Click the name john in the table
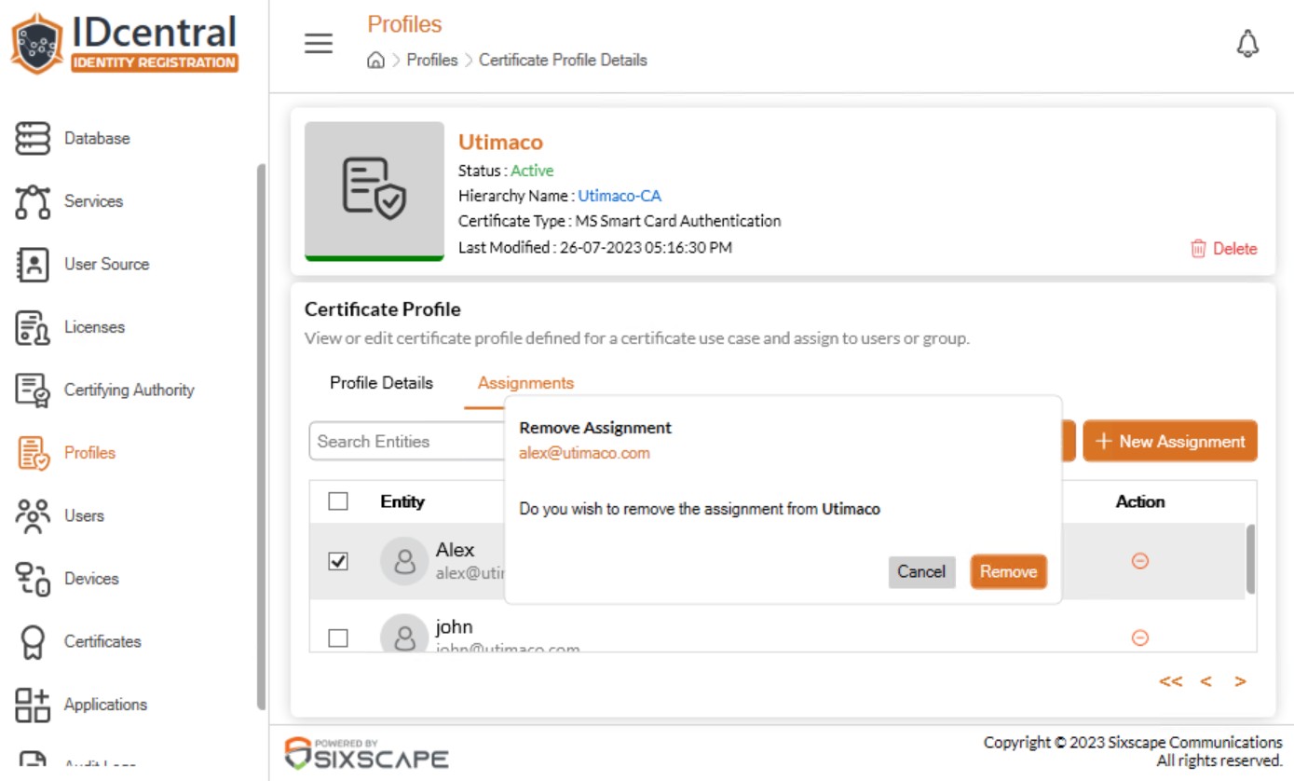1294x781 pixels. 454,626
